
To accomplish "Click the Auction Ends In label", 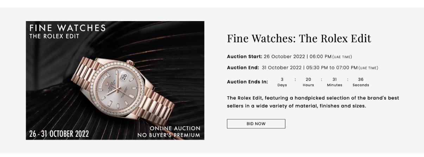I will click(247, 82).
